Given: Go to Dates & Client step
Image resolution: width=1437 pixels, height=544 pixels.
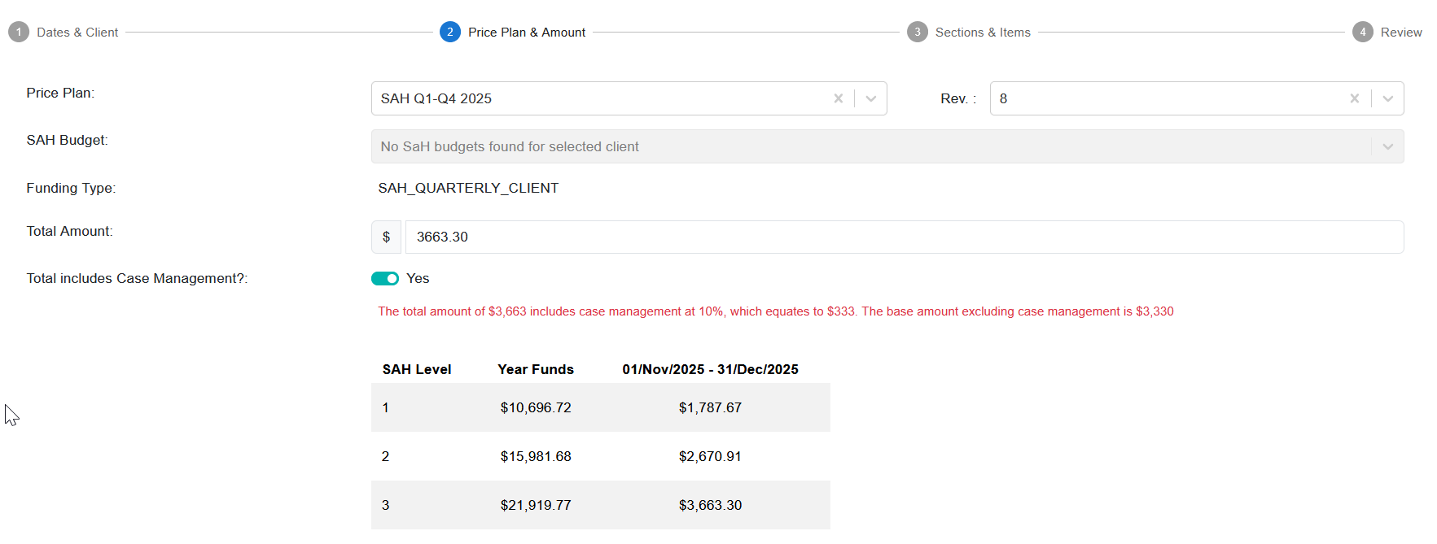Looking at the screenshot, I should 77,33.
